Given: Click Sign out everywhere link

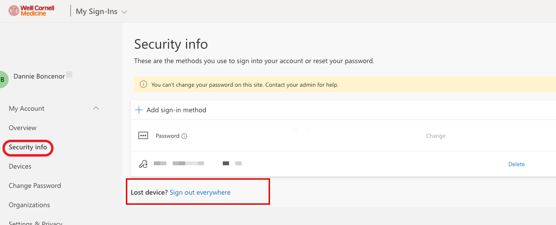Looking at the screenshot, I should 200,192.
